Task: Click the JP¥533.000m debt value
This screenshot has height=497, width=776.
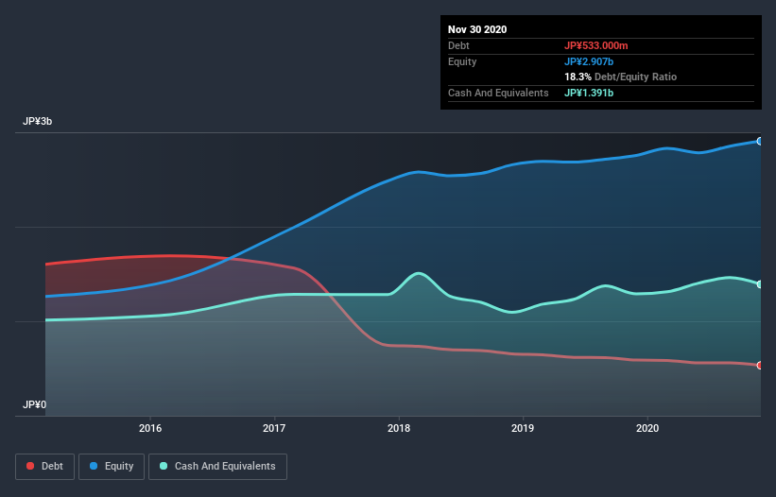Action: (595, 45)
